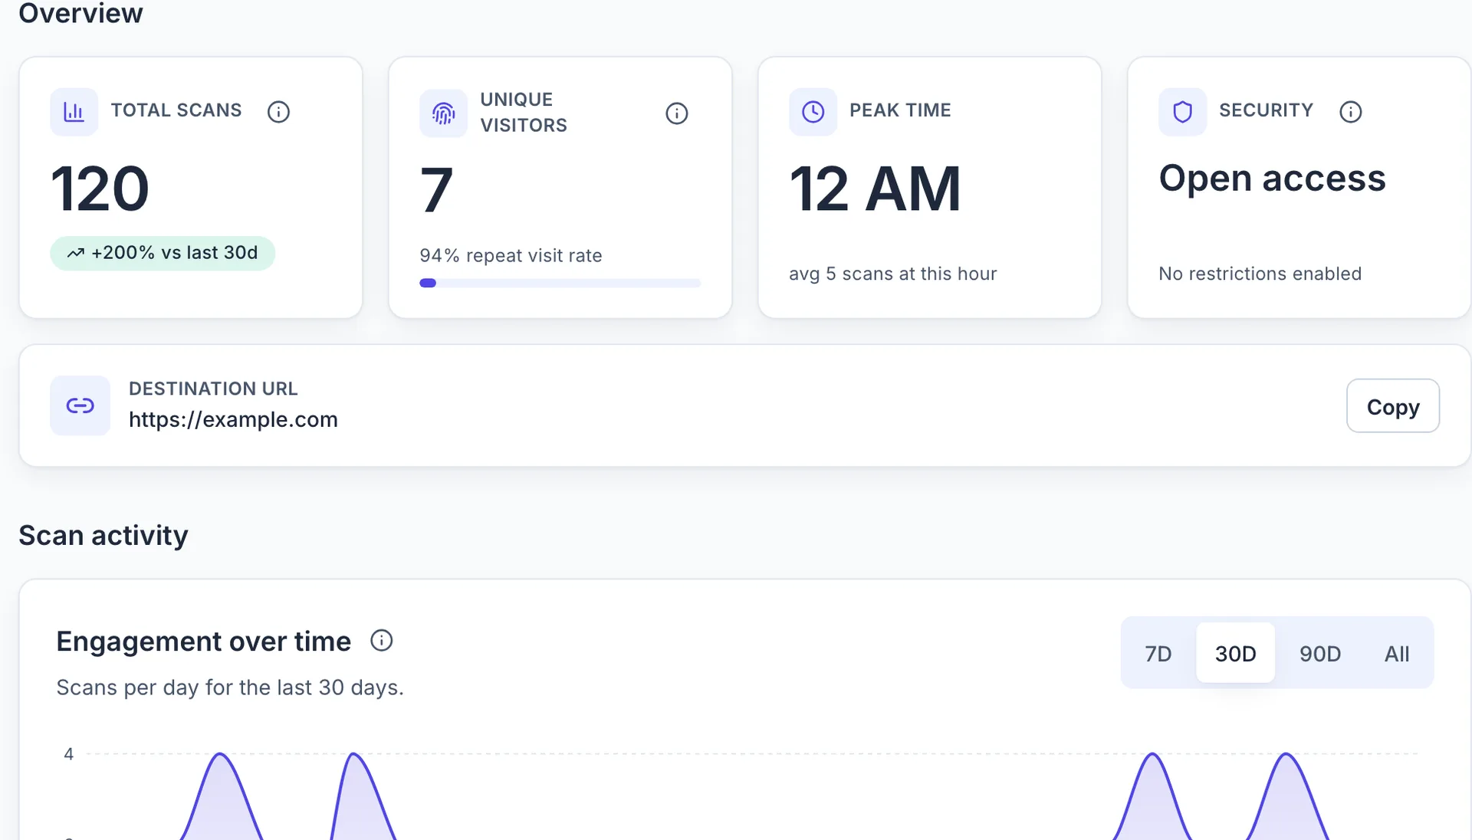The height and width of the screenshot is (840, 1472).
Task: Switch chart range to 7D
Action: point(1158,654)
